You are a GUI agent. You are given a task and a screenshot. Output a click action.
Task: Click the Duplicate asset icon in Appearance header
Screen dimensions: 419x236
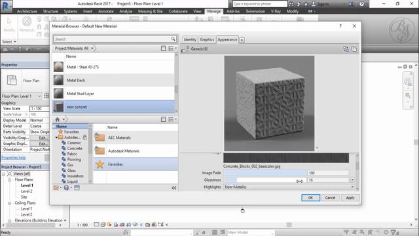tap(354, 49)
